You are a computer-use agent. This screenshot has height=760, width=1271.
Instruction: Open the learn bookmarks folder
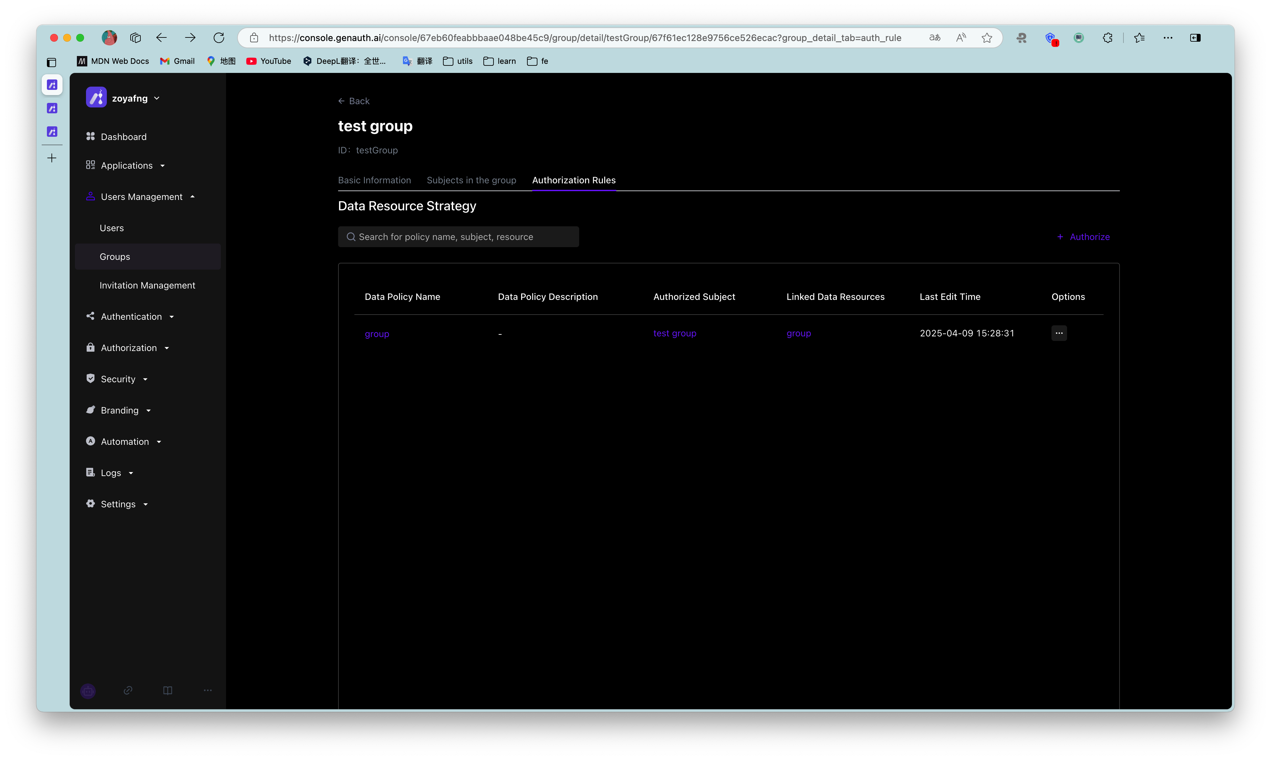coord(499,61)
